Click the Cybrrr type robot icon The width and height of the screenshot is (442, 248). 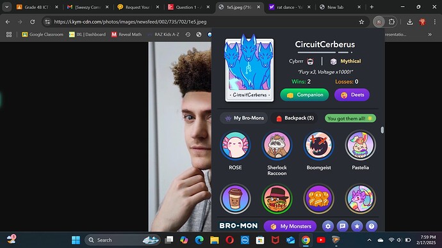pos(310,61)
